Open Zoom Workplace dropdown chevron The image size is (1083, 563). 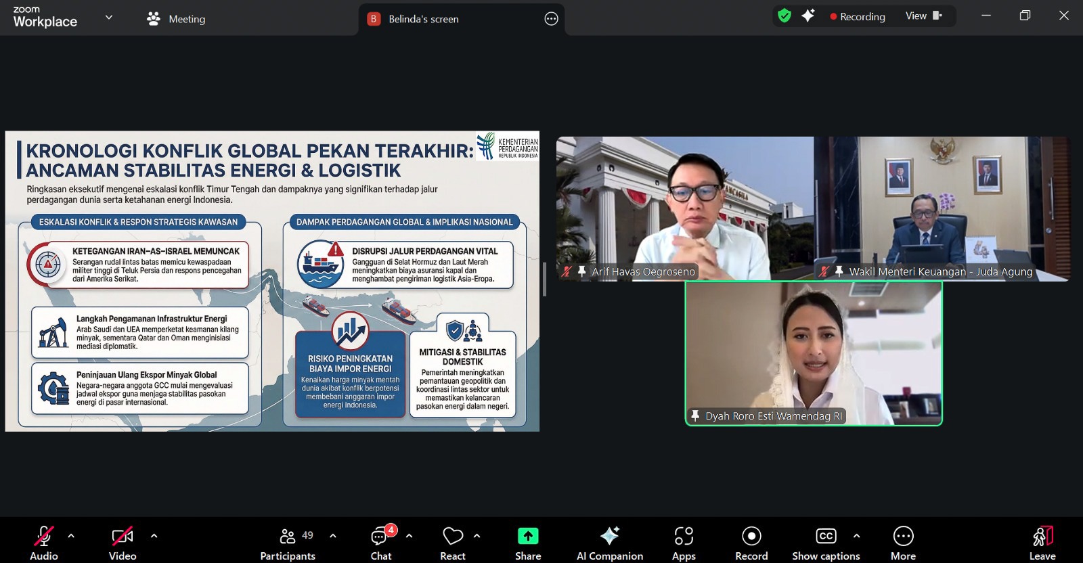coord(109,18)
